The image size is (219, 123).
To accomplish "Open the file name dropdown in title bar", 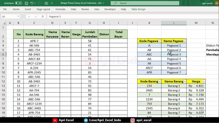I will click(103, 3).
